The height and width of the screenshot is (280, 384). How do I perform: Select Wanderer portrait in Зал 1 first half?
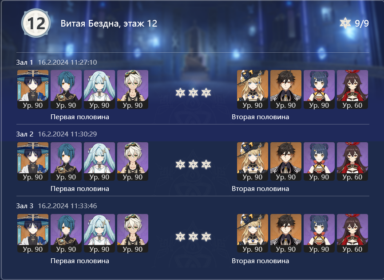[33, 89]
